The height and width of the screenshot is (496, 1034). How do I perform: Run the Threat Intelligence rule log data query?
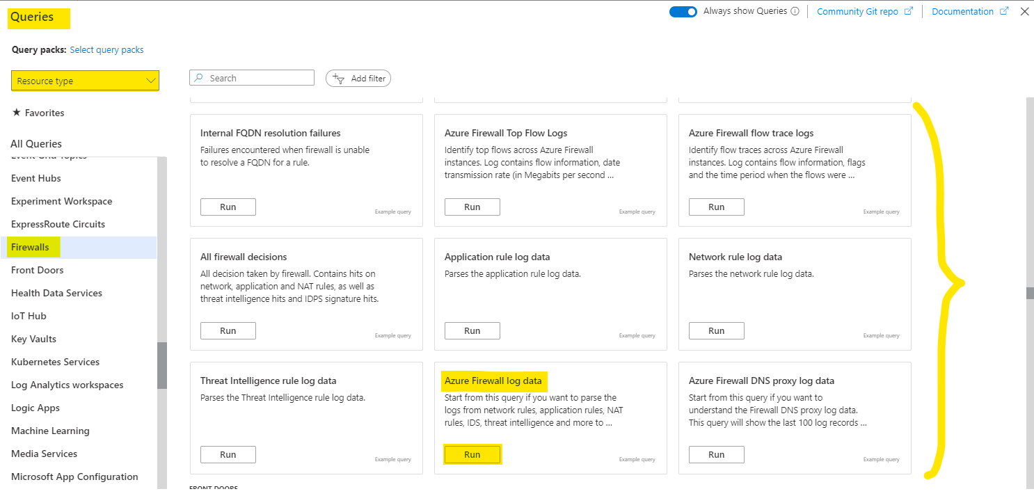pyautogui.click(x=228, y=454)
